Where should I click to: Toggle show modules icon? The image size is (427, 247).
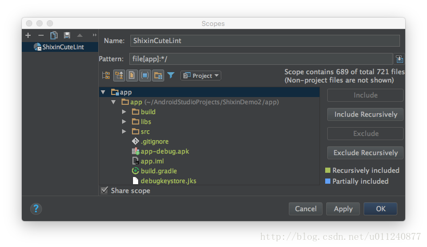click(x=145, y=75)
